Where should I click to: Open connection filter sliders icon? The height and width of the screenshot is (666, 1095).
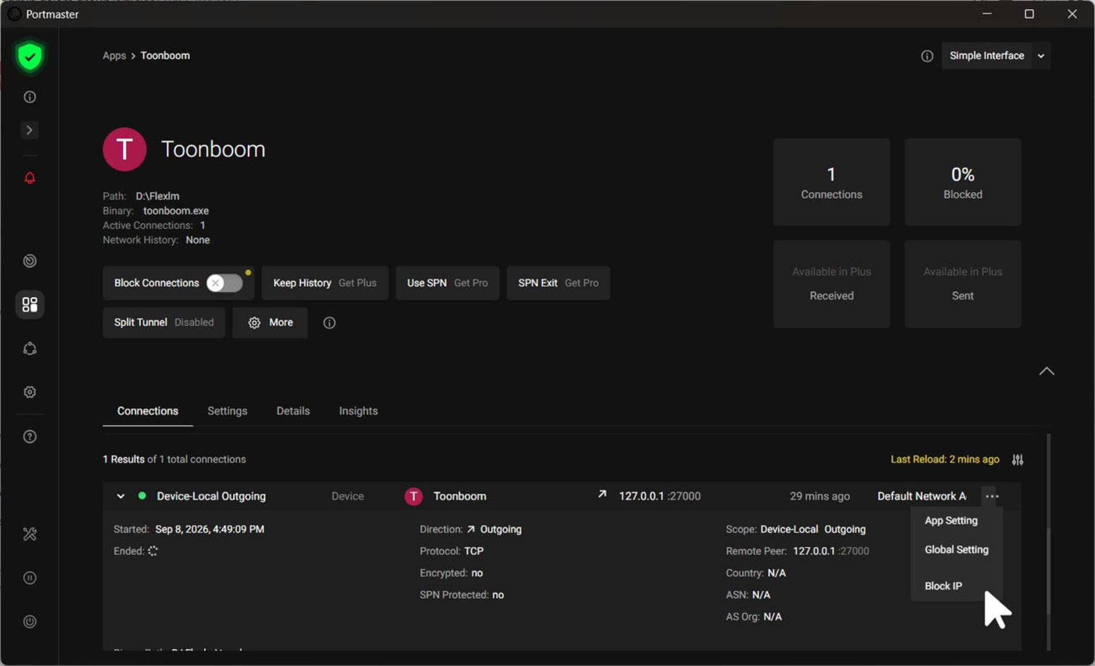(1017, 460)
